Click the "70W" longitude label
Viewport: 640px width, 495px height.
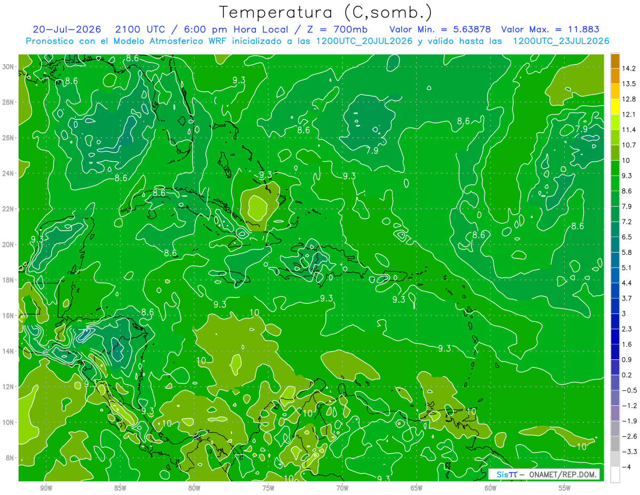coord(342,488)
